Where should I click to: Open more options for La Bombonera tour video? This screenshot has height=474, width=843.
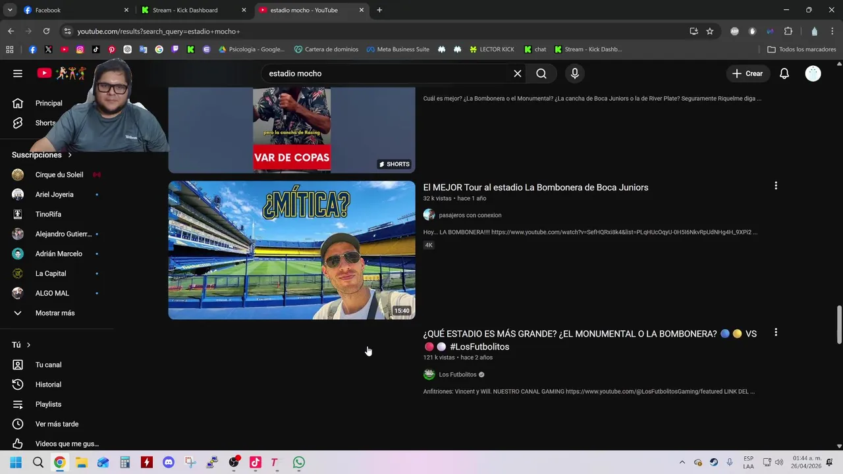[x=776, y=186]
